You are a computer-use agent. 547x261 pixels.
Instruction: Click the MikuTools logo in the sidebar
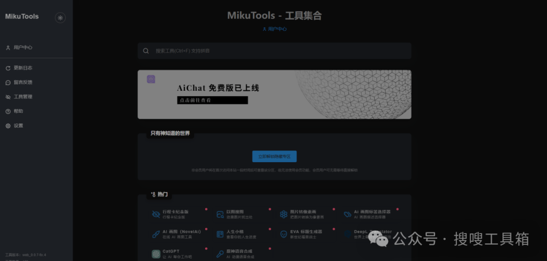pos(22,16)
